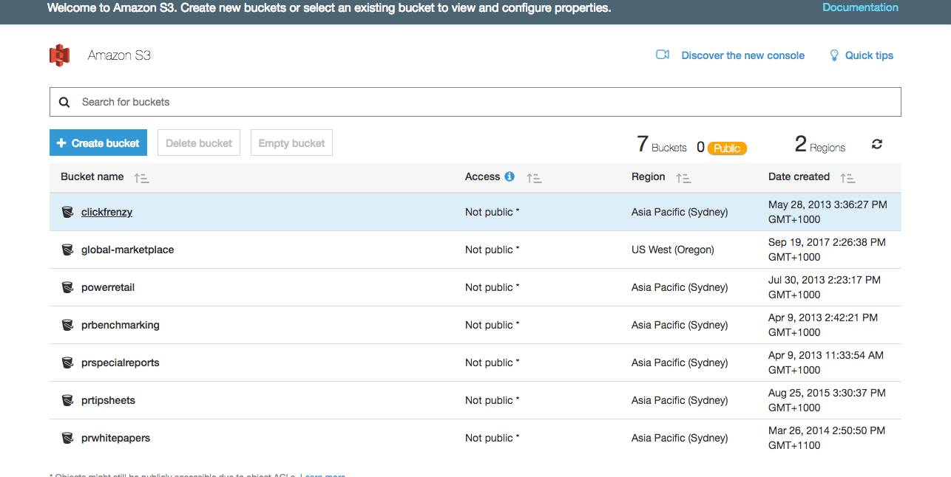Open the prwhitepapers bucket
This screenshot has height=477, width=951.
[x=115, y=438]
